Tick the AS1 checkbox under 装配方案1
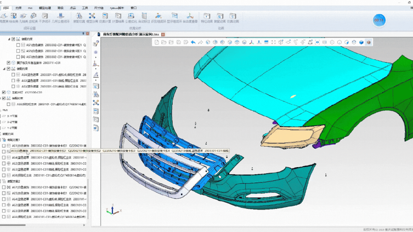The height and width of the screenshot is (232, 413). [4, 146]
